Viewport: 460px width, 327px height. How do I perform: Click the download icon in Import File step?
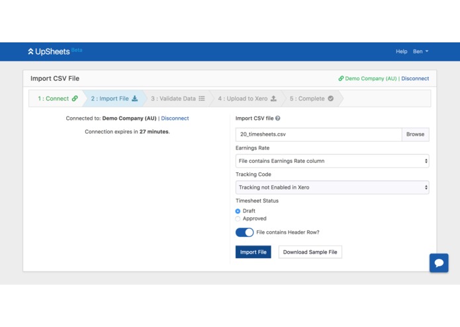(x=134, y=99)
